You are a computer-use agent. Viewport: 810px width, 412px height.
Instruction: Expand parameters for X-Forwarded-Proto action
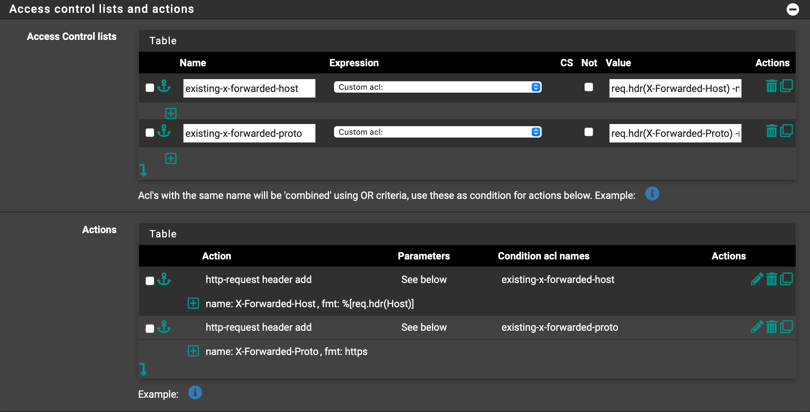tap(193, 351)
